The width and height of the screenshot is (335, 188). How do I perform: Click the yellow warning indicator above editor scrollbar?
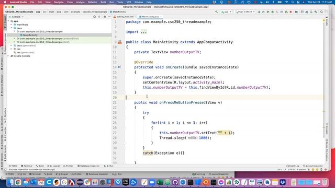pos(324,20)
